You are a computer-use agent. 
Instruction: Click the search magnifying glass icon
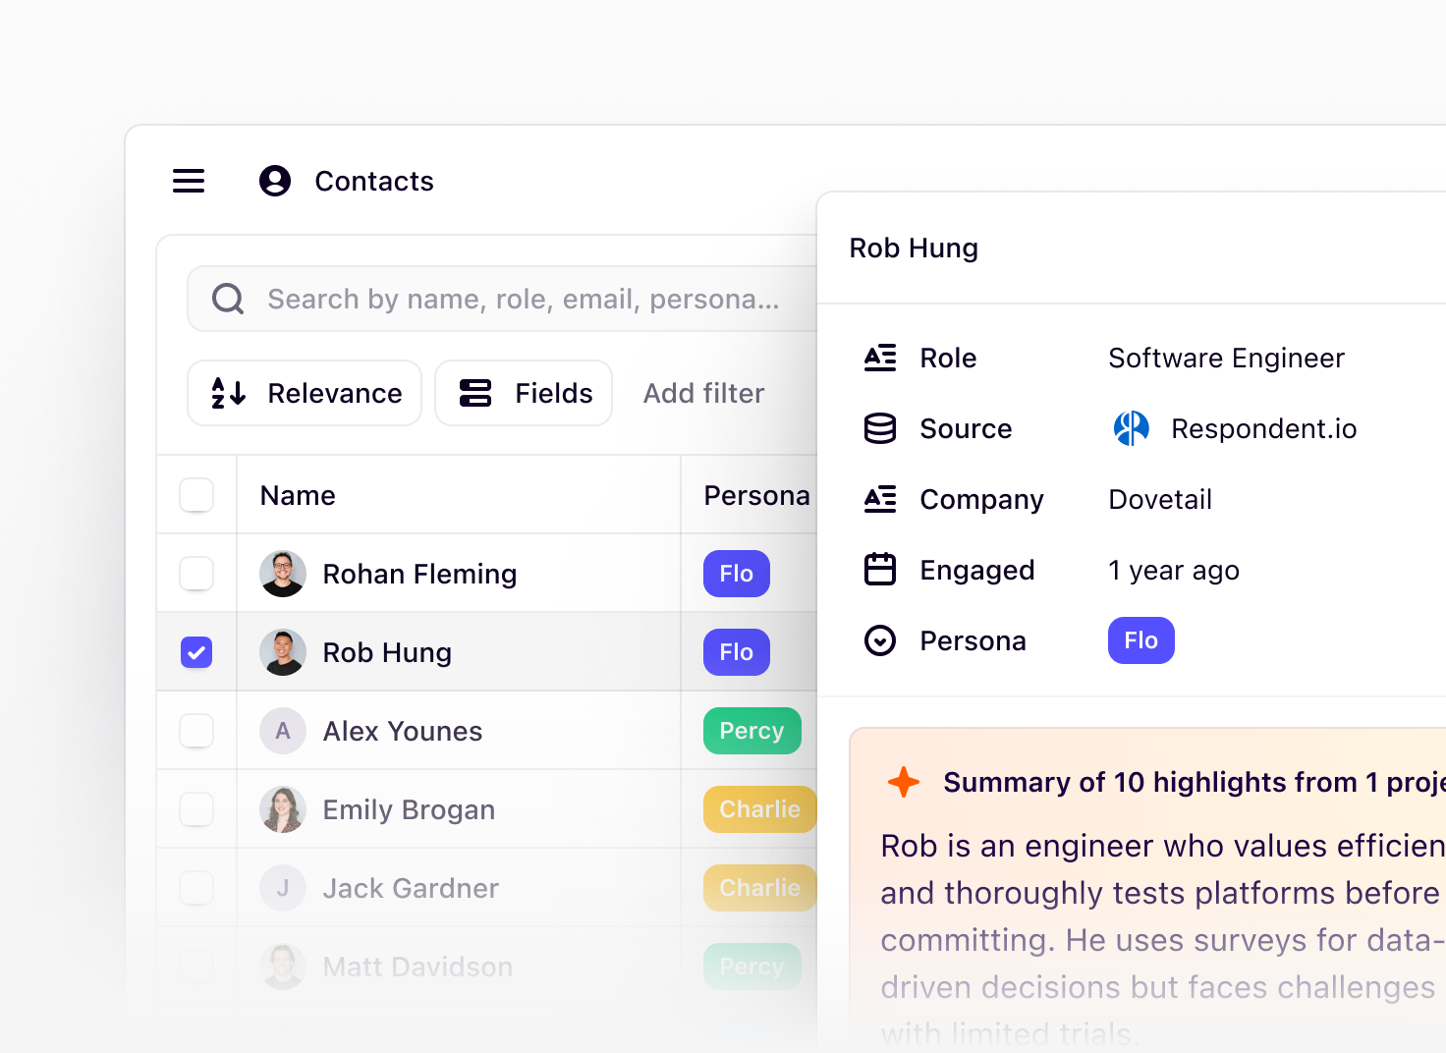click(x=227, y=299)
